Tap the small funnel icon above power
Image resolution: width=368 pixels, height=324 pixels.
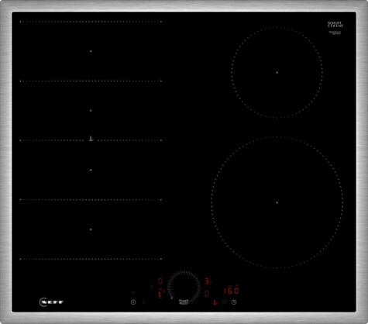click(133, 293)
